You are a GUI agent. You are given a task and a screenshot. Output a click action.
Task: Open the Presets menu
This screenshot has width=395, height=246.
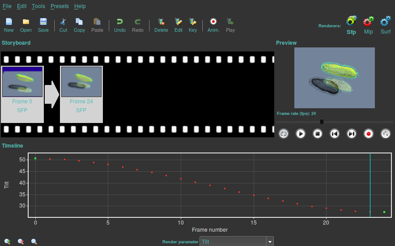[59, 6]
